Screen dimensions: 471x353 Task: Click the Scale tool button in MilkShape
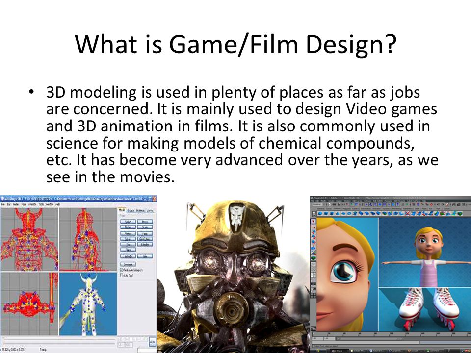[145, 227]
